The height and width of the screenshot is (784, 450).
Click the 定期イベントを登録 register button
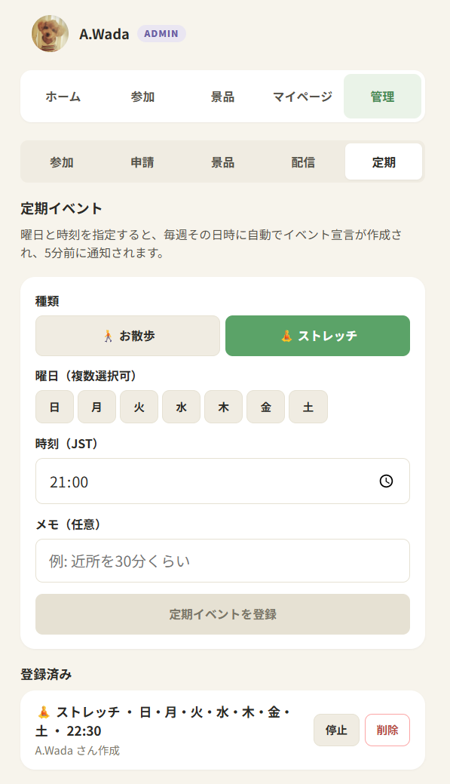[222, 614]
